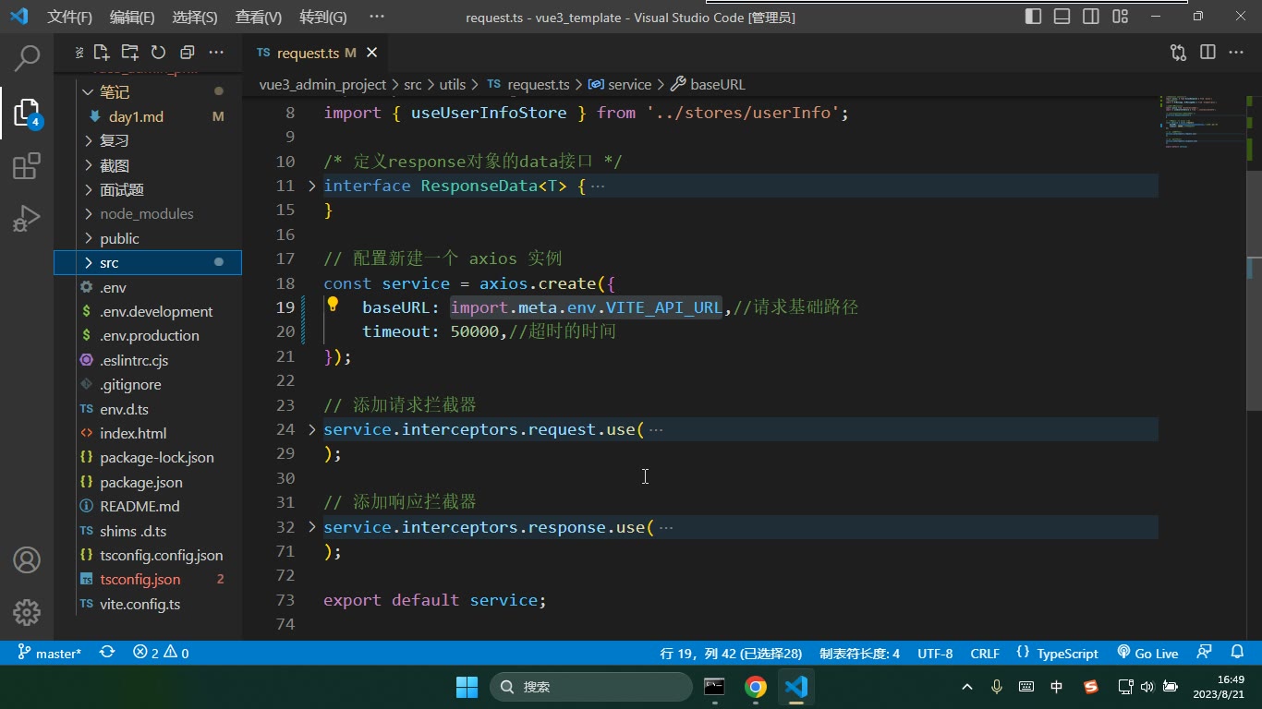Screen dimensions: 1262x709
Task: Open errors and warnings problems indicator
Action: pos(161,653)
